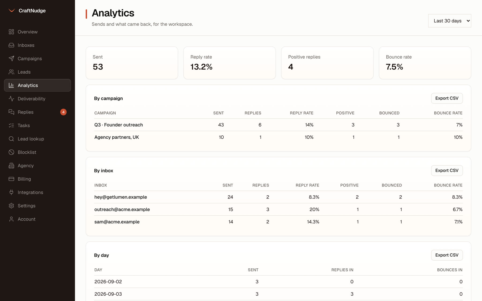The image size is (482, 301).
Task: Click the Analytics bar chart icon
Action: click(x=11, y=85)
